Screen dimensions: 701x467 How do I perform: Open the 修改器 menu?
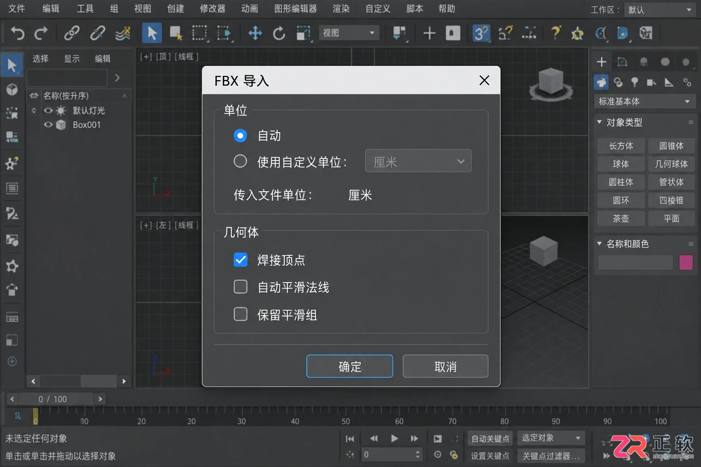(213, 9)
